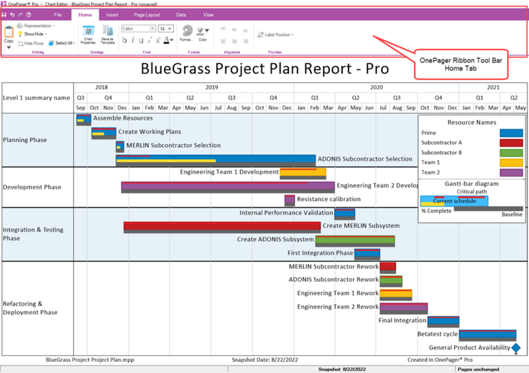Click the Development Phase swimlane label
The image size is (529, 373).
coord(32,187)
